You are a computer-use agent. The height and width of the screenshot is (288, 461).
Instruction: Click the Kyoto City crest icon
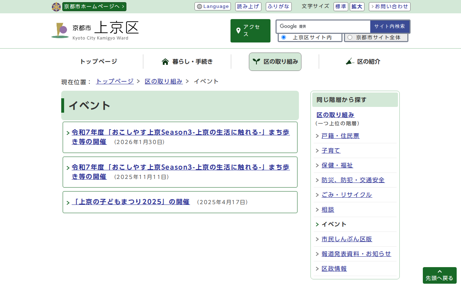click(x=56, y=7)
